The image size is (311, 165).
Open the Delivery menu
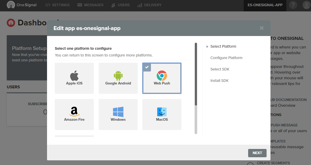(150, 5)
